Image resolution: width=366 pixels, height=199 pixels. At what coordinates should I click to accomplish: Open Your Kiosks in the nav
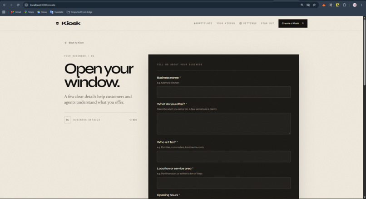pos(226,23)
